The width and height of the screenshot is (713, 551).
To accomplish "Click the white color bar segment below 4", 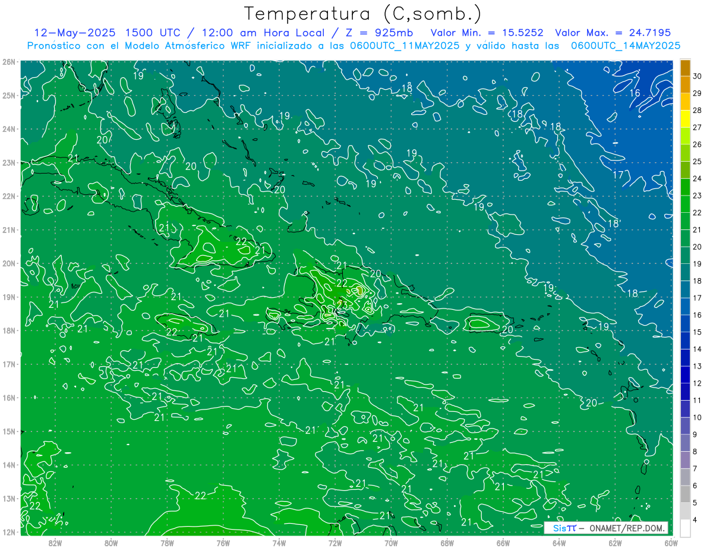I will (x=685, y=528).
